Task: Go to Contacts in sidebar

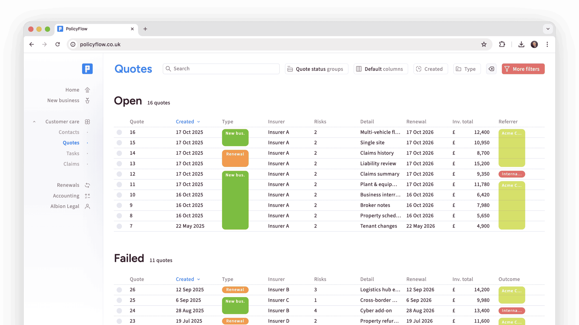Action: [69, 132]
